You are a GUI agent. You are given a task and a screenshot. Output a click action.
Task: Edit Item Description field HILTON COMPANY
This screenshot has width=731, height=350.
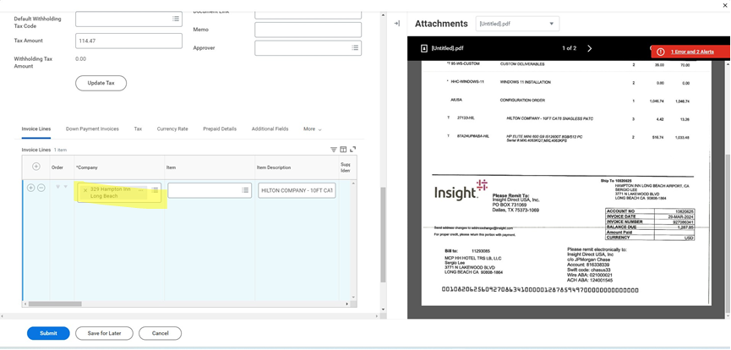(297, 190)
